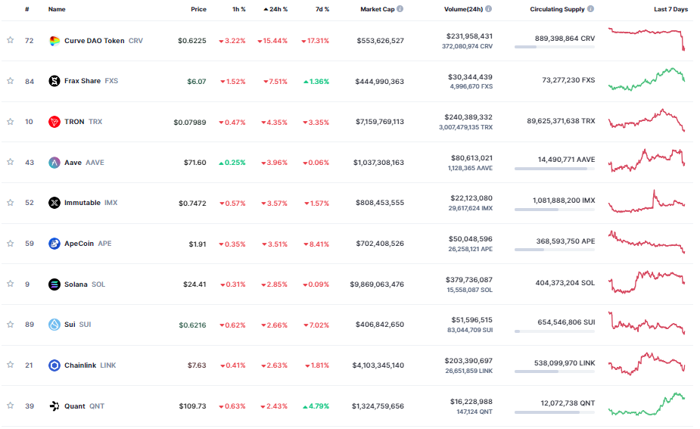
Task: Sort by the 1h % column
Action: (239, 9)
